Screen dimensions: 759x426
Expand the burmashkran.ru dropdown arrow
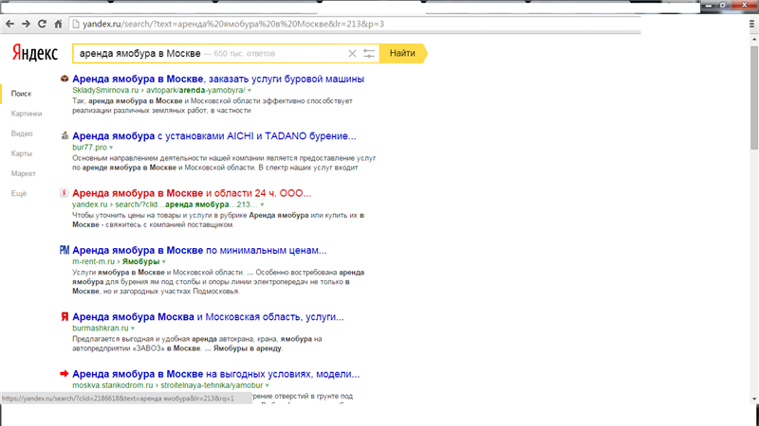click(x=133, y=328)
